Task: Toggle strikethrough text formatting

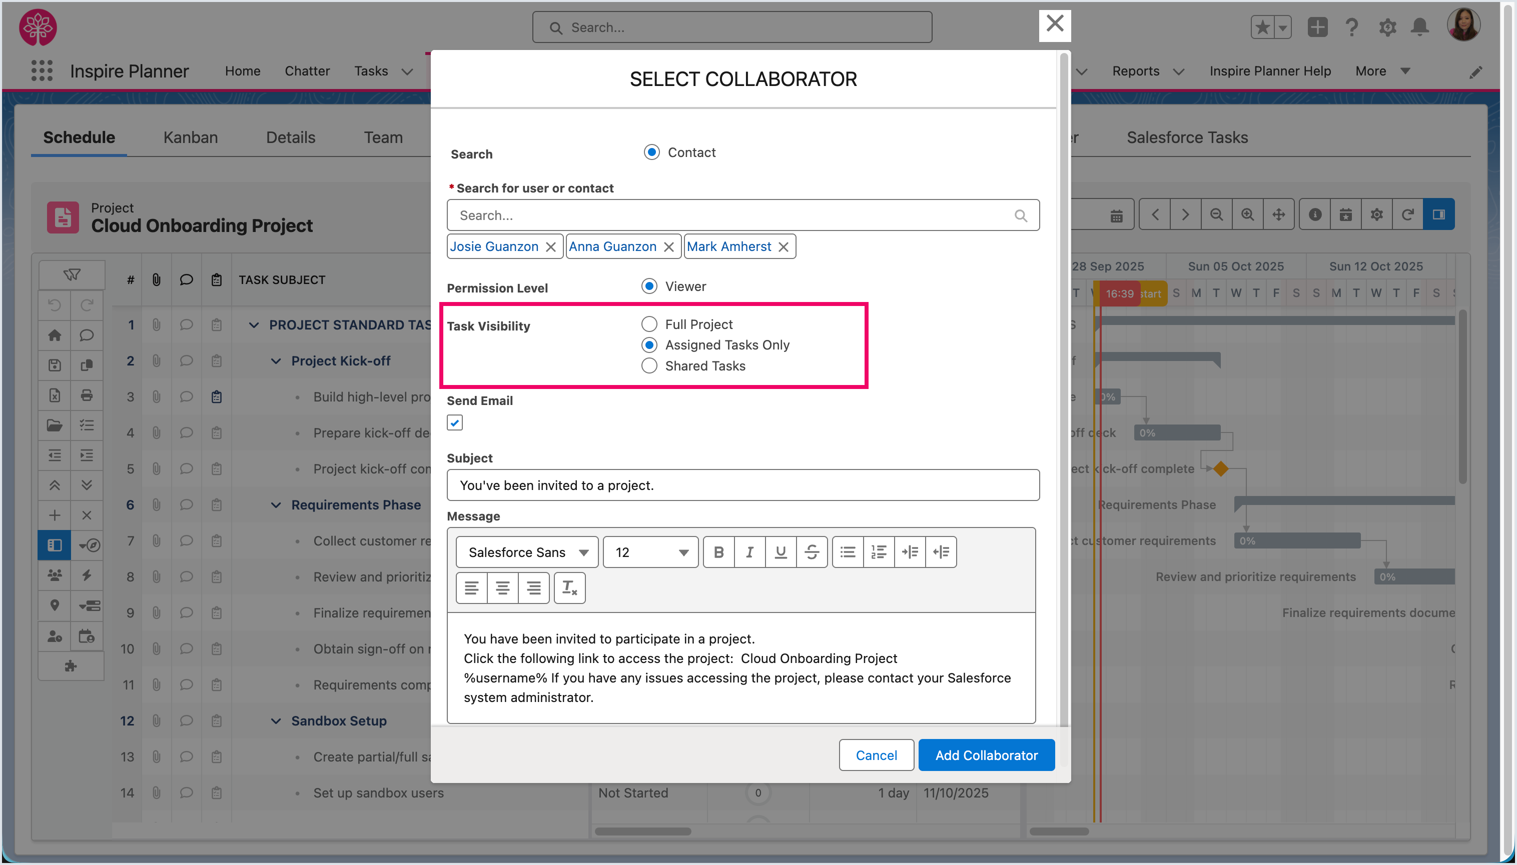Action: tap(812, 552)
